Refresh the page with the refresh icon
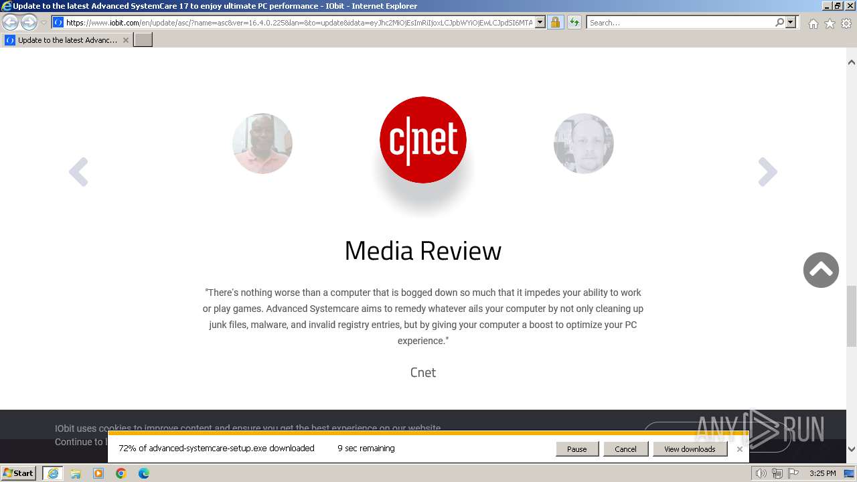Image resolution: width=857 pixels, height=482 pixels. (574, 23)
